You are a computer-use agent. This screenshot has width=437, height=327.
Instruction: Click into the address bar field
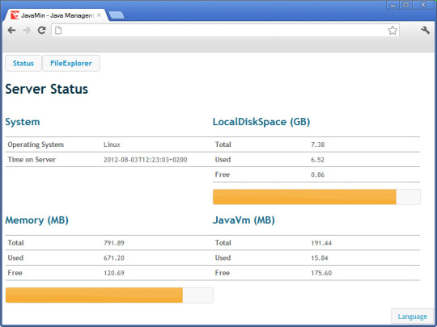225,31
